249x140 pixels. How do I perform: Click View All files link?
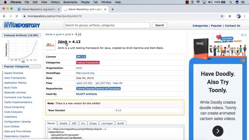click(117, 83)
